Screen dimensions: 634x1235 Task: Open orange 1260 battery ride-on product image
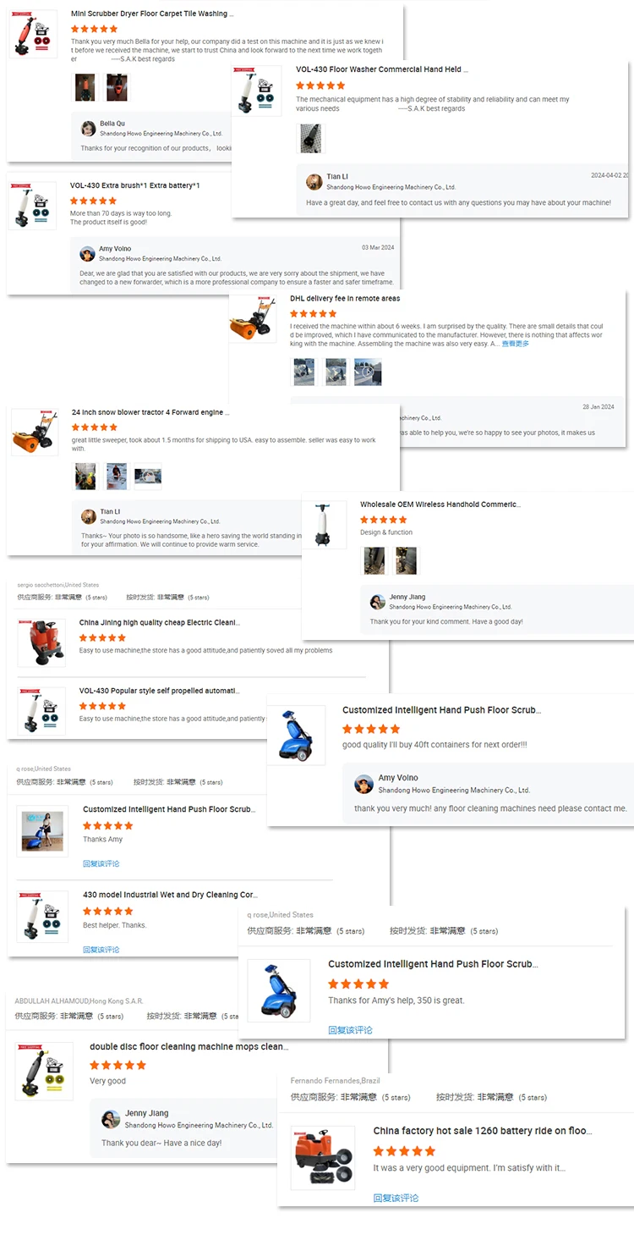tap(322, 1157)
